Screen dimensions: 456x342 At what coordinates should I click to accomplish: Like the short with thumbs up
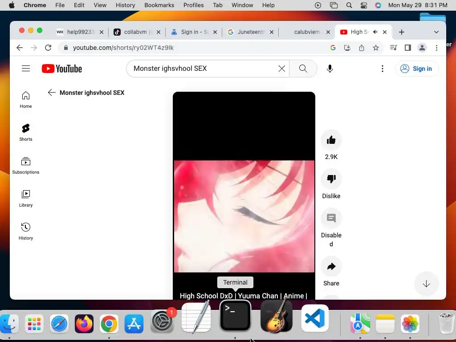point(331,140)
